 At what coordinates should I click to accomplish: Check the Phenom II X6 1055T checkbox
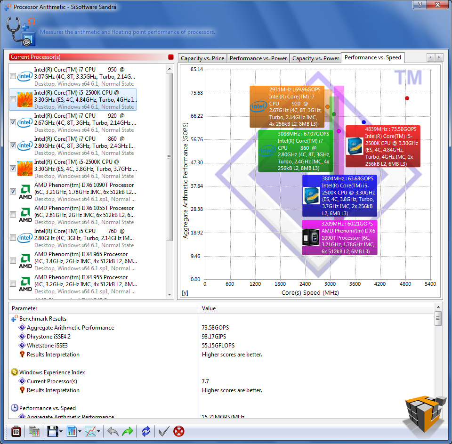click(x=13, y=215)
